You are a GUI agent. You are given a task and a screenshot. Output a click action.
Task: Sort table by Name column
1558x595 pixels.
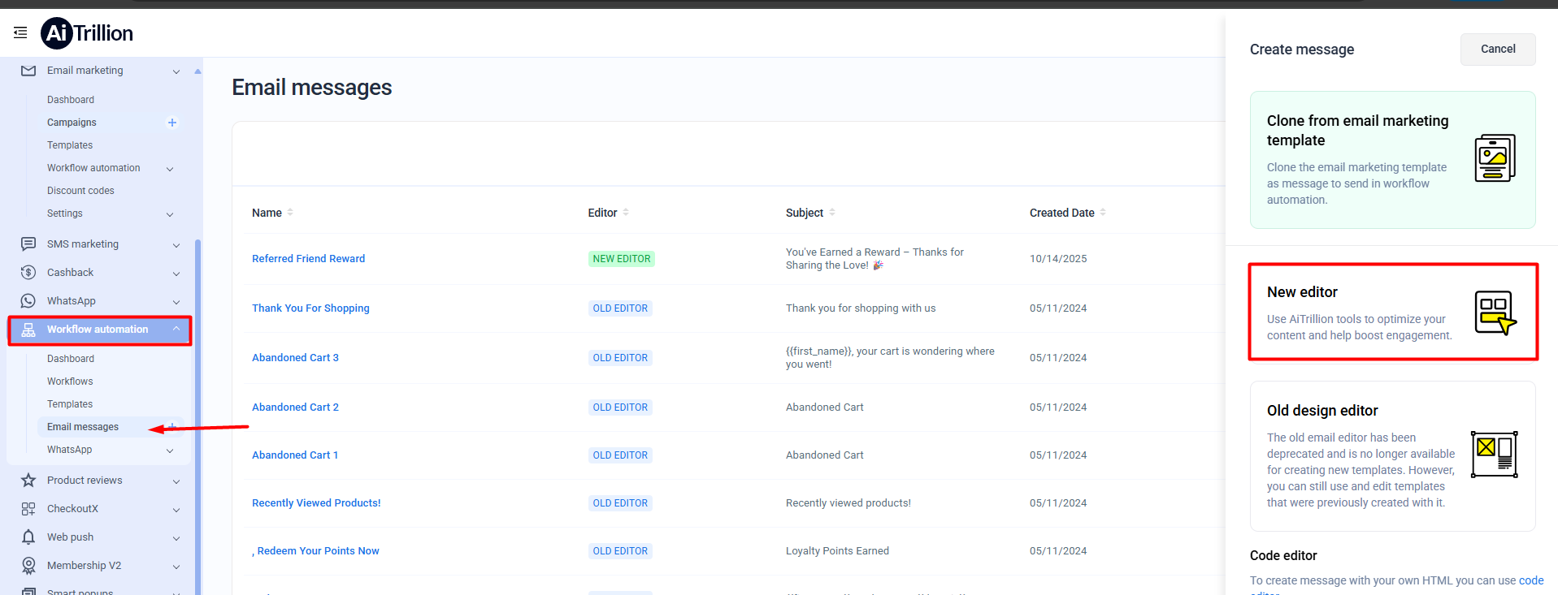tap(290, 213)
